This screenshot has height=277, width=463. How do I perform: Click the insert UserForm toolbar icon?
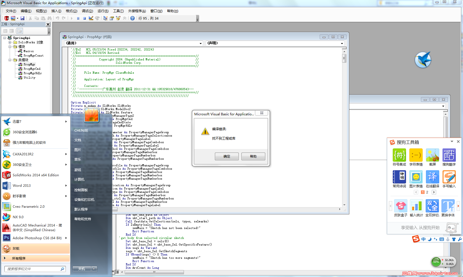coord(13,18)
